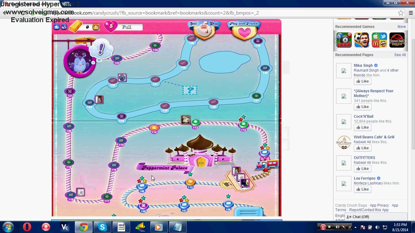This screenshot has width=415, height=233.
Task: Select level 113 on the map
Action: pyautogui.click(x=195, y=123)
